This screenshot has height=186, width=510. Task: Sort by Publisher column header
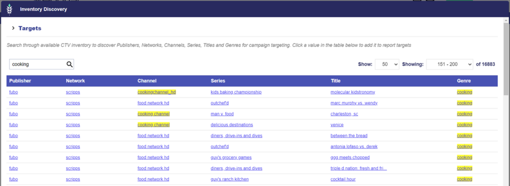20,81
